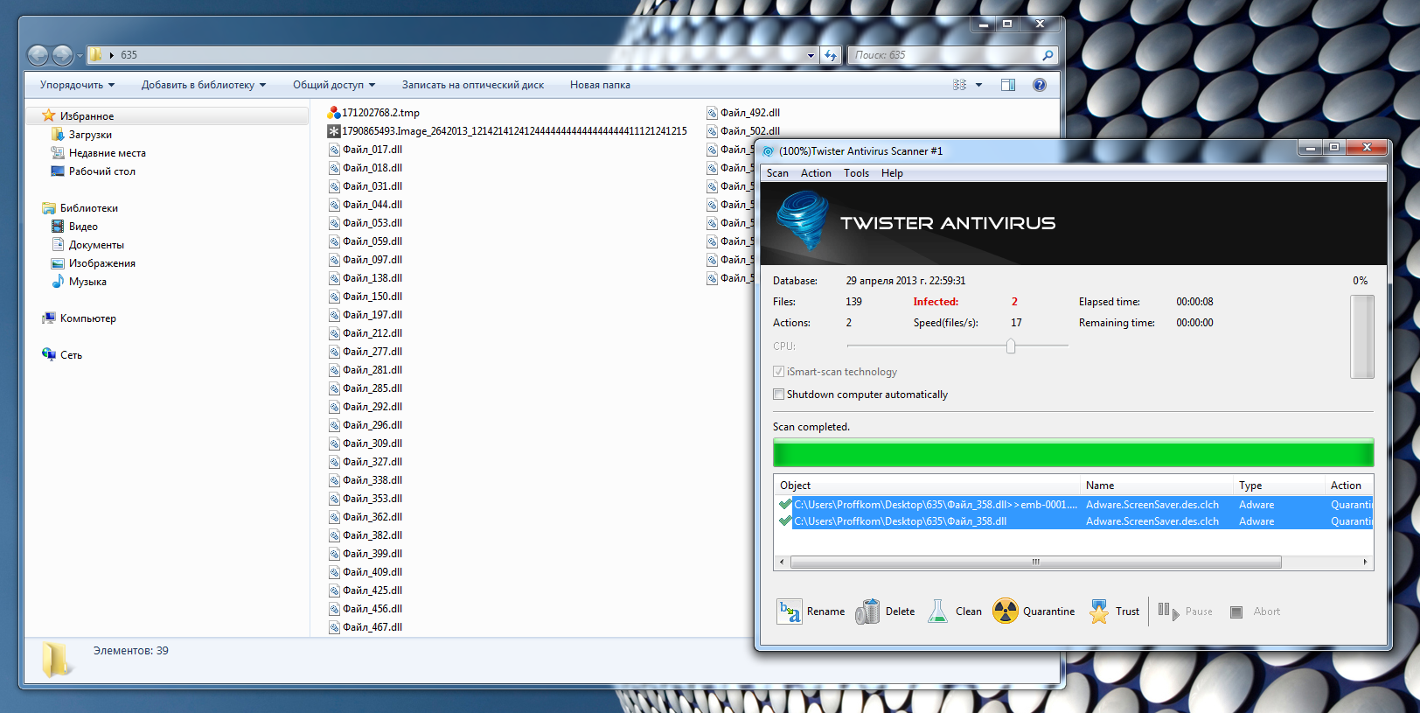Toggle iSmart-scan technology checkbox
Viewport: 1420px width, 713px height.
(x=778, y=372)
